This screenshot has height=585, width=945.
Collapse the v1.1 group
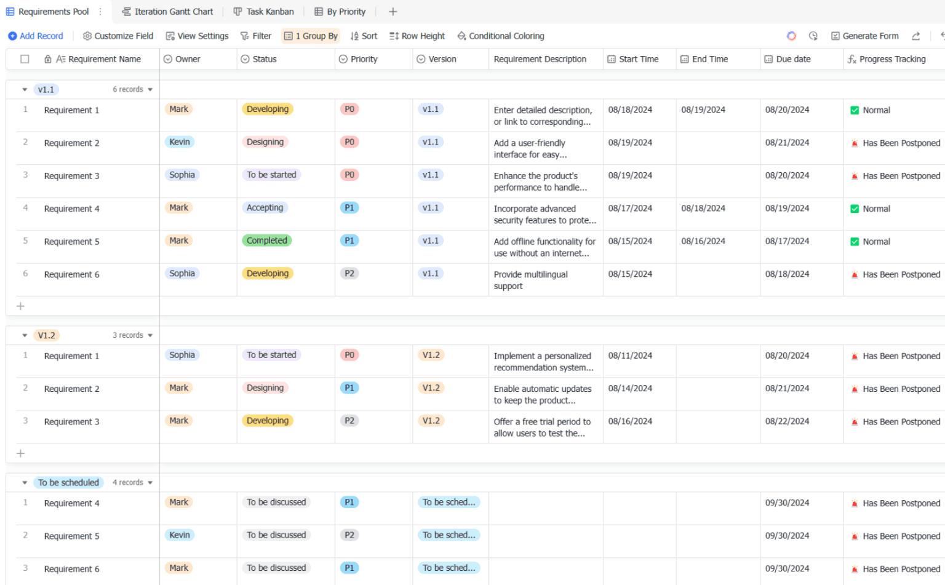tap(25, 90)
